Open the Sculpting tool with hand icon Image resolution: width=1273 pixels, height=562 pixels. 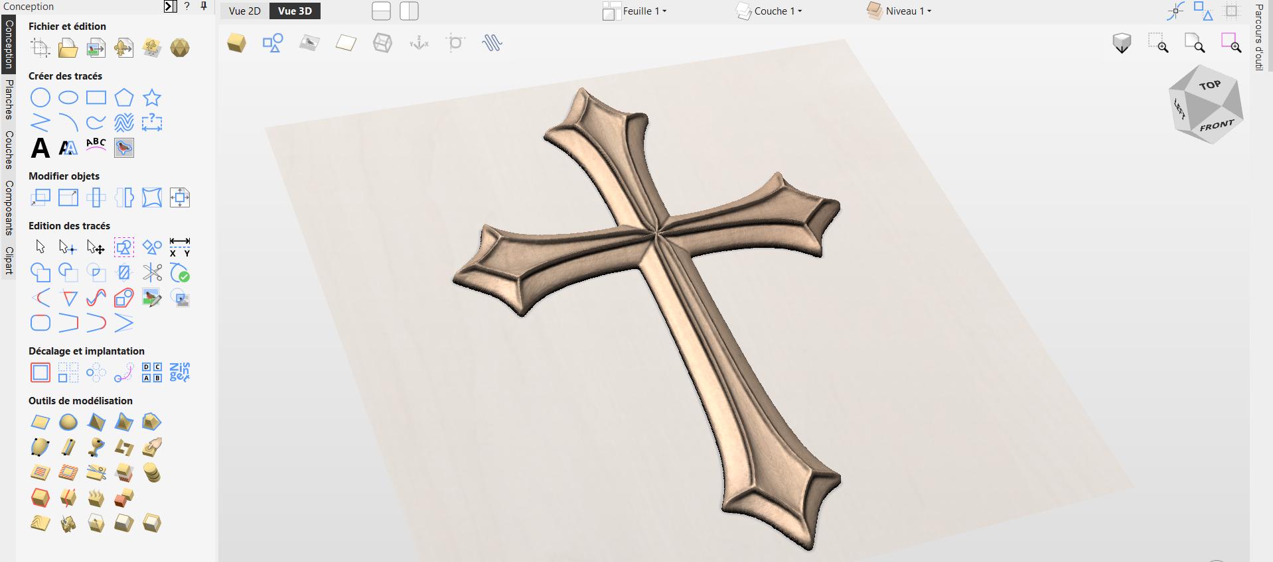tap(152, 447)
